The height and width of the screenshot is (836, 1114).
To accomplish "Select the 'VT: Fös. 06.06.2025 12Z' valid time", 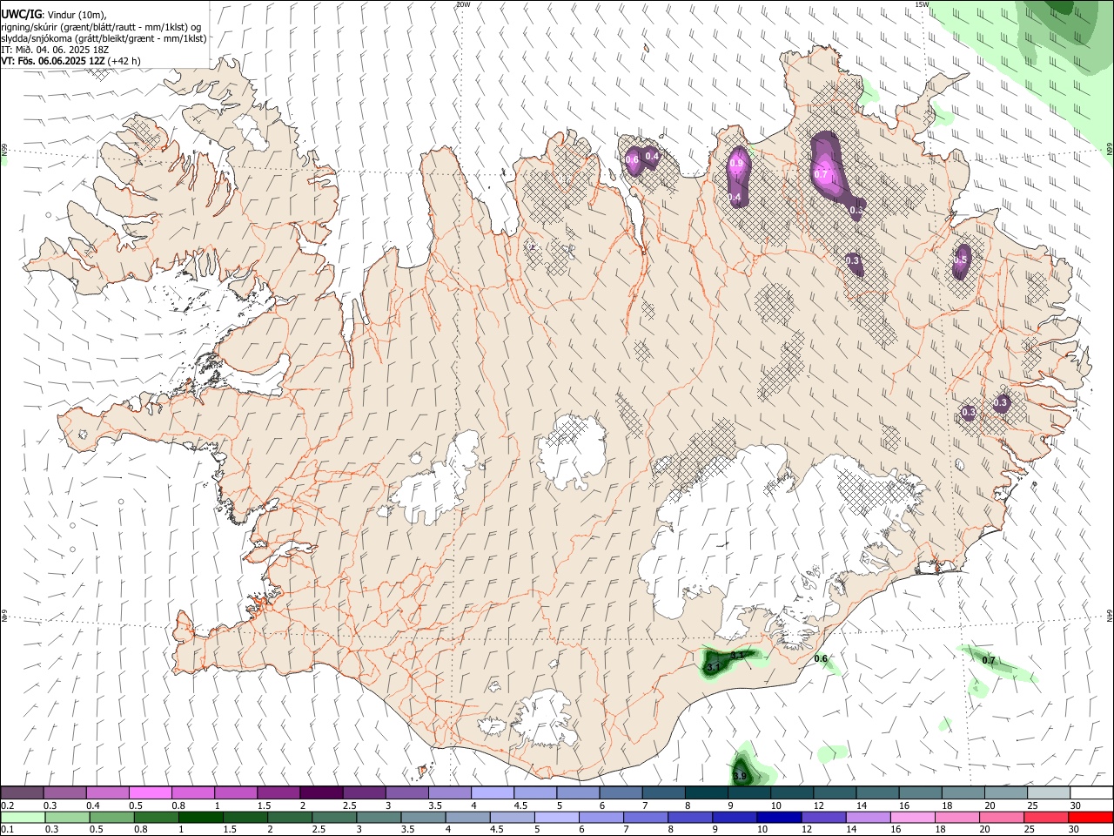I will pos(53,61).
